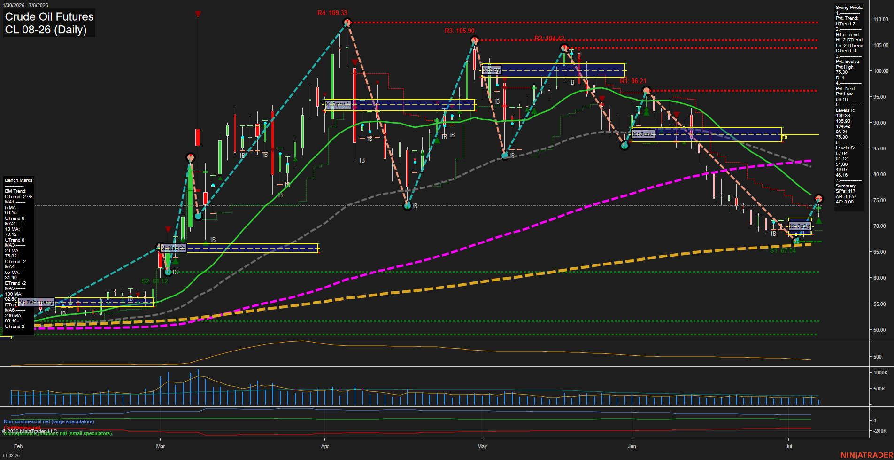The width and height of the screenshot is (894, 460).
Task: Click the date range '1/30/2026 - 7/8/2026'
Action: click(x=25, y=5)
